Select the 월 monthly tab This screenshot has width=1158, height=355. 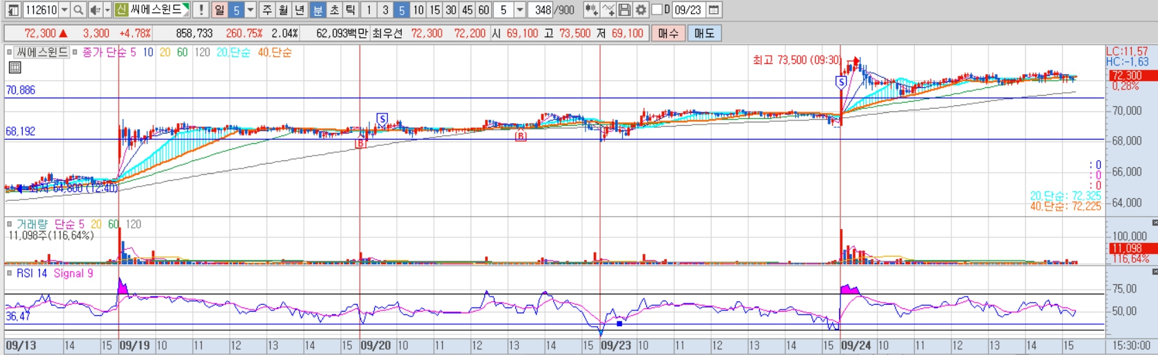[284, 10]
